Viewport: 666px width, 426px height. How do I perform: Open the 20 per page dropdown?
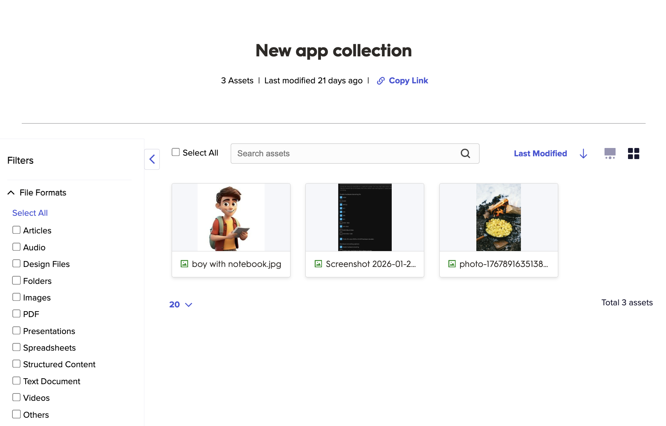pyautogui.click(x=180, y=305)
